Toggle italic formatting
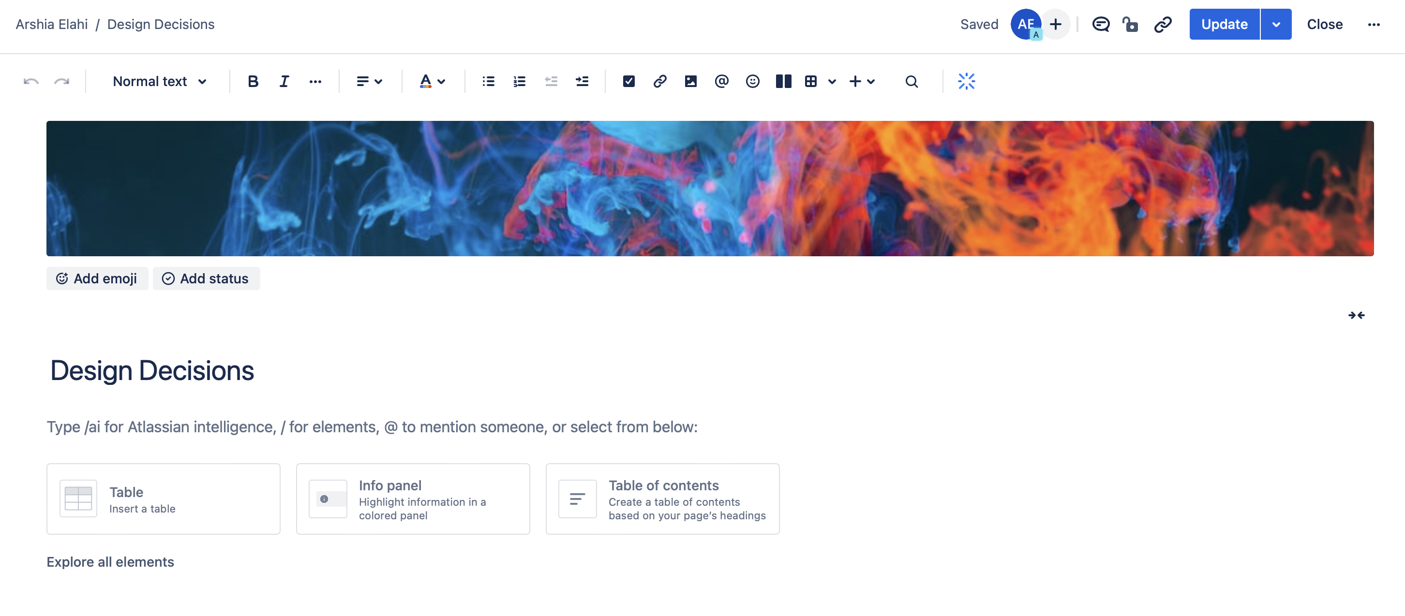 (284, 82)
